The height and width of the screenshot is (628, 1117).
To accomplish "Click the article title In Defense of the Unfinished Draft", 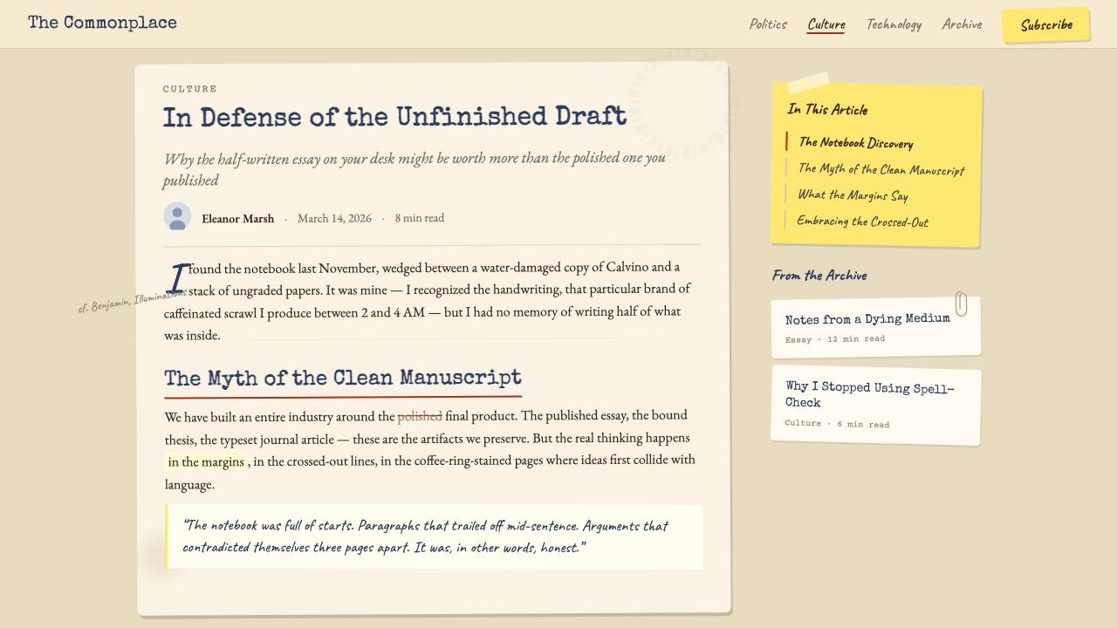I will coord(394,117).
